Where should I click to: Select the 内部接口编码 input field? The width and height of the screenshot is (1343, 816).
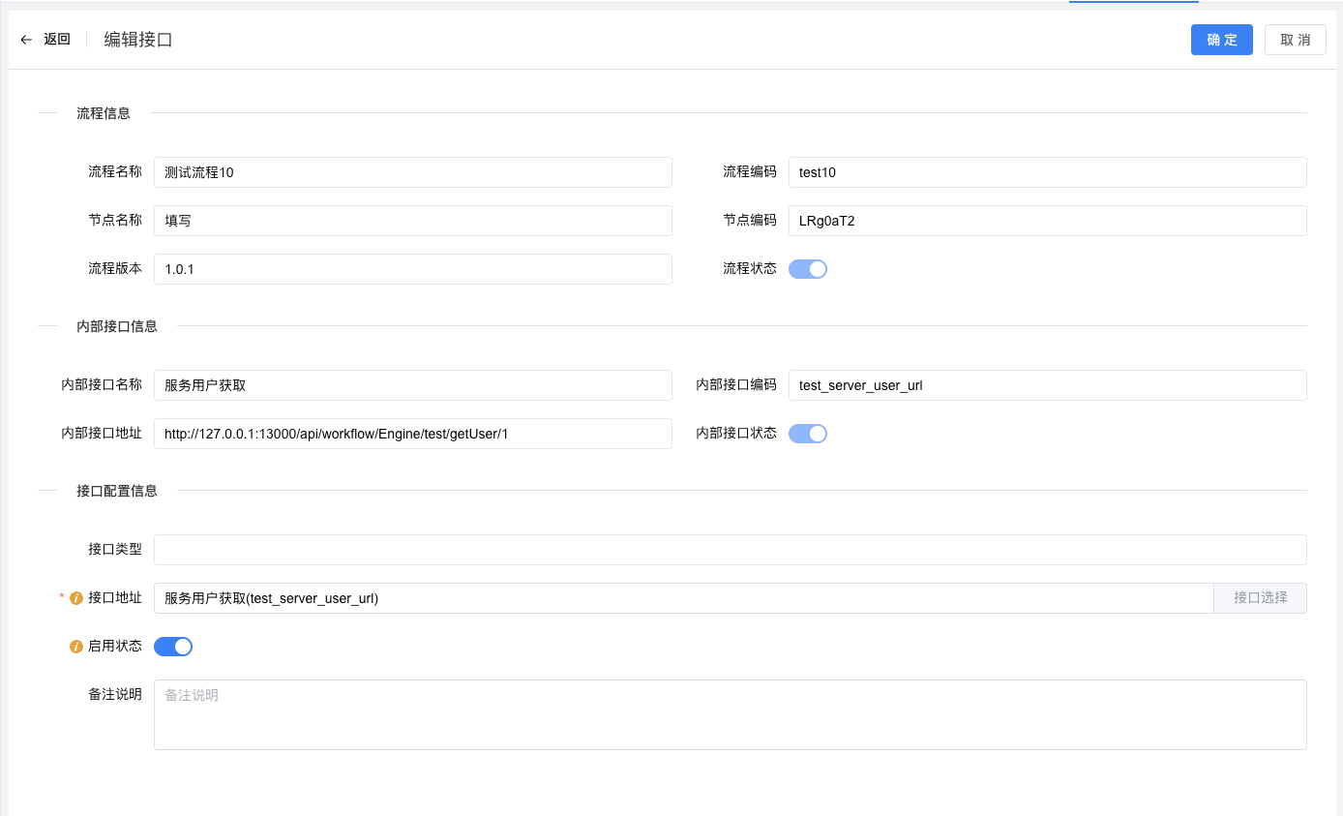[1047, 385]
